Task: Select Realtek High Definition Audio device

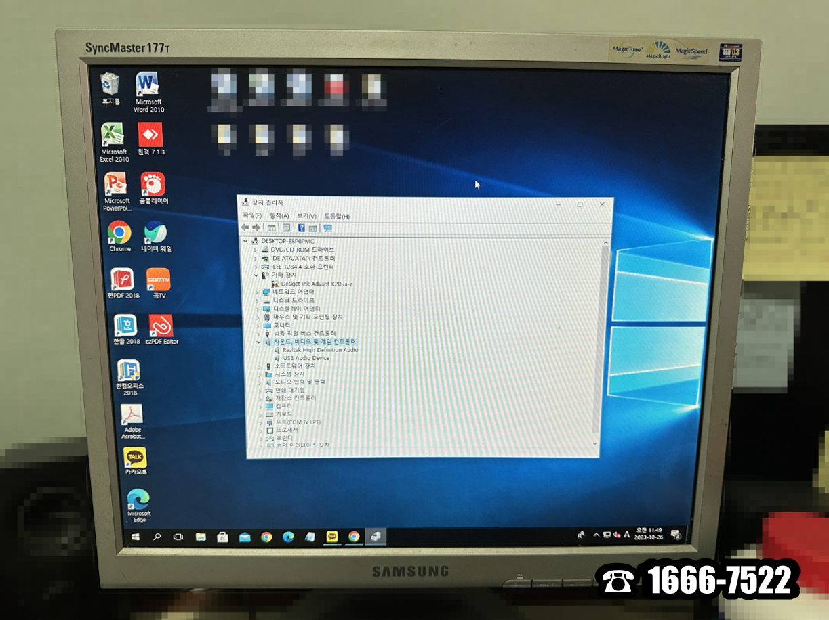Action: coord(316,350)
